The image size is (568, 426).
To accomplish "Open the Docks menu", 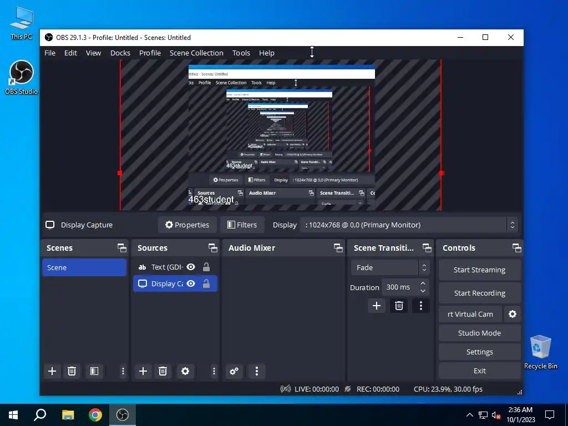I will click(x=120, y=53).
